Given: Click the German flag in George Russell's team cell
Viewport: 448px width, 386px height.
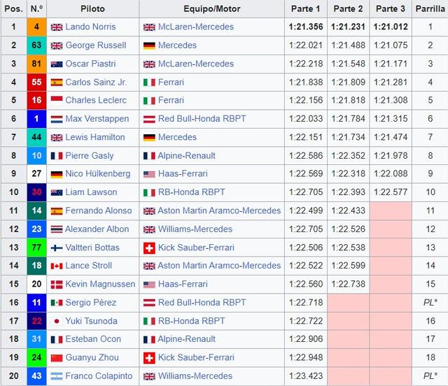Looking at the screenshot, I should pos(149,45).
